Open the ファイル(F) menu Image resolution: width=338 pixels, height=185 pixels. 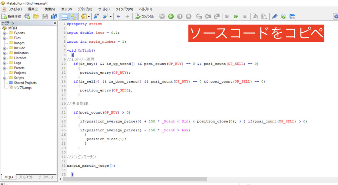pyautogui.click(x=15, y=9)
